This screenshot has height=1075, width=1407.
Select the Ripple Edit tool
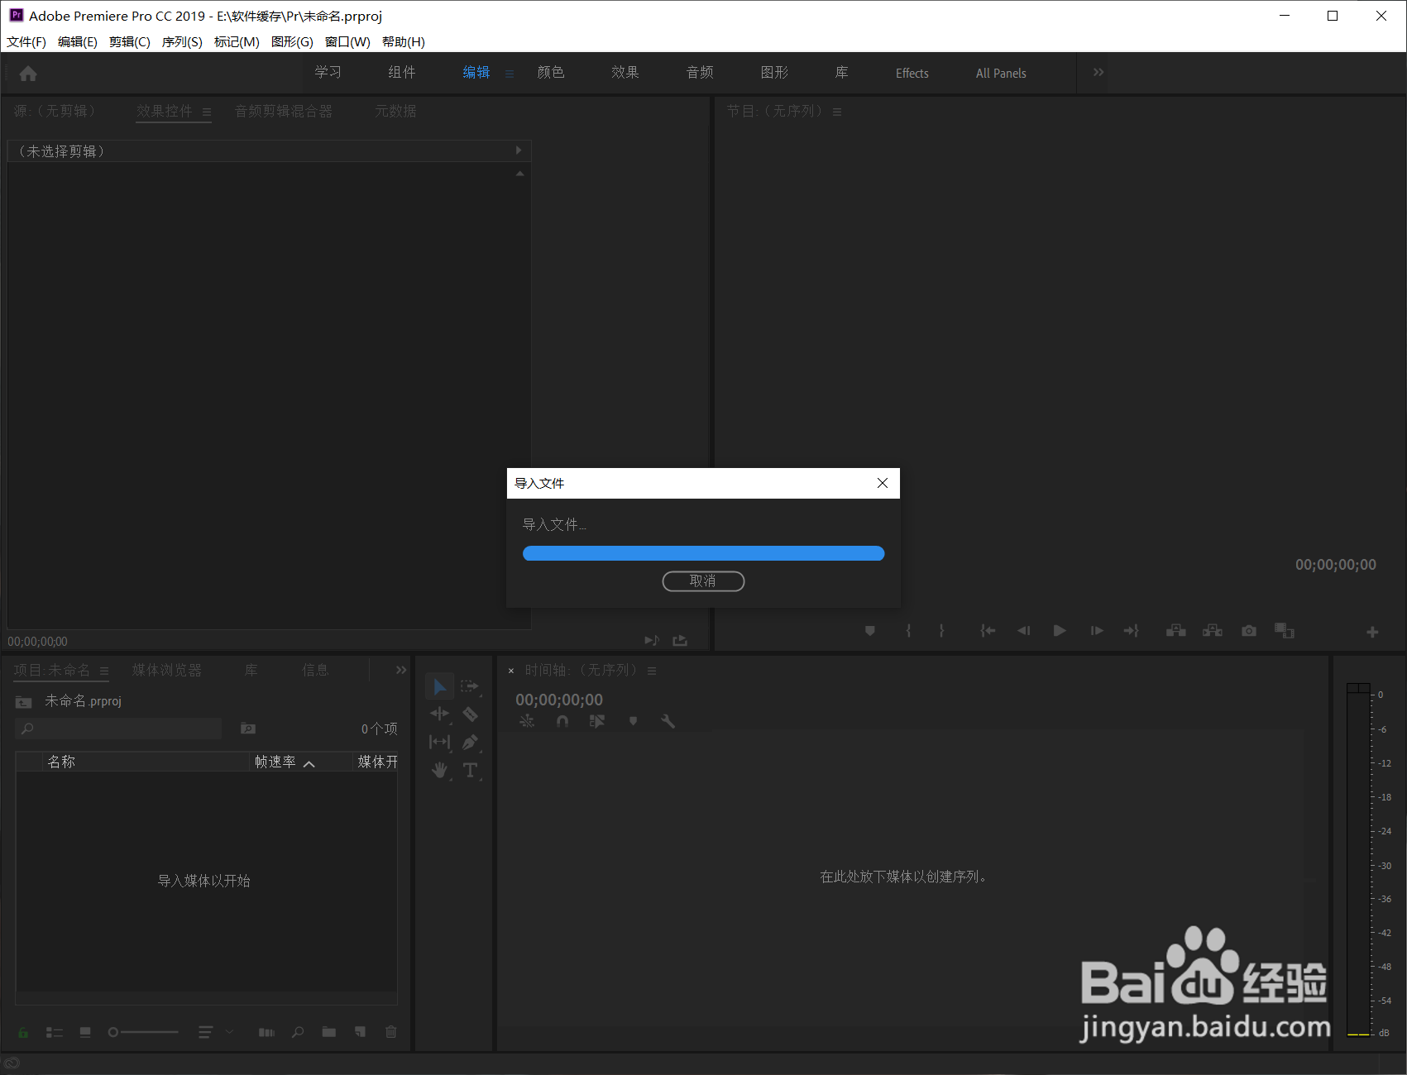coord(440,714)
